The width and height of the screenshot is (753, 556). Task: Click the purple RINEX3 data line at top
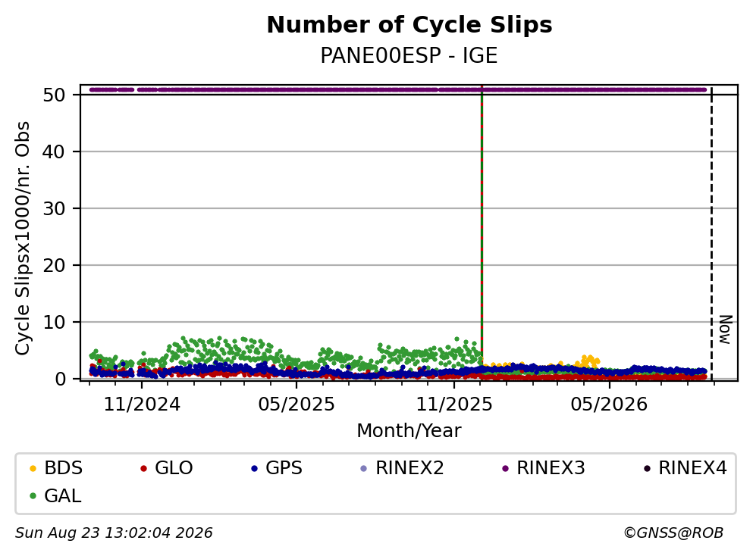pos(398,89)
